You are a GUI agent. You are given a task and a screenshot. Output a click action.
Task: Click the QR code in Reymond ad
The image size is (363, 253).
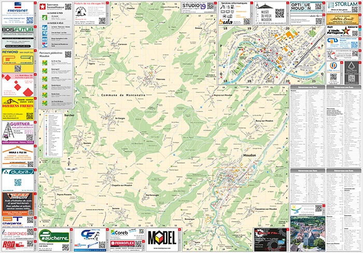[18, 68]
